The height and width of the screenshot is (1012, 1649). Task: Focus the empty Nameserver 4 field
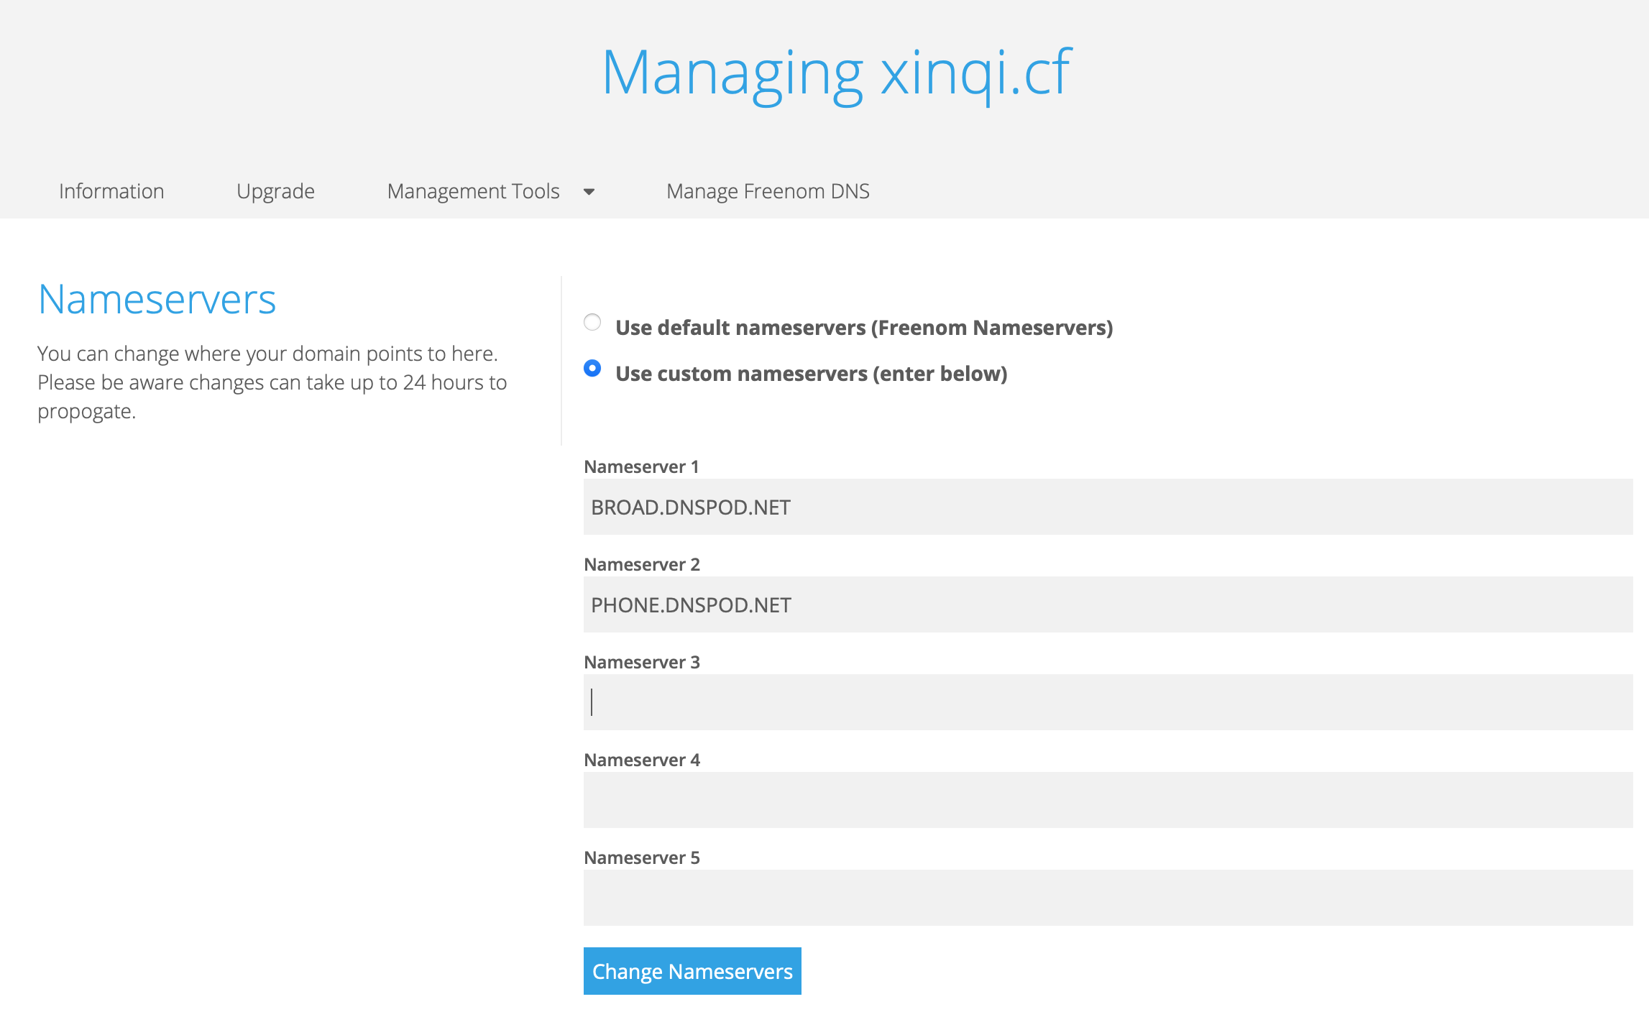tap(1107, 801)
